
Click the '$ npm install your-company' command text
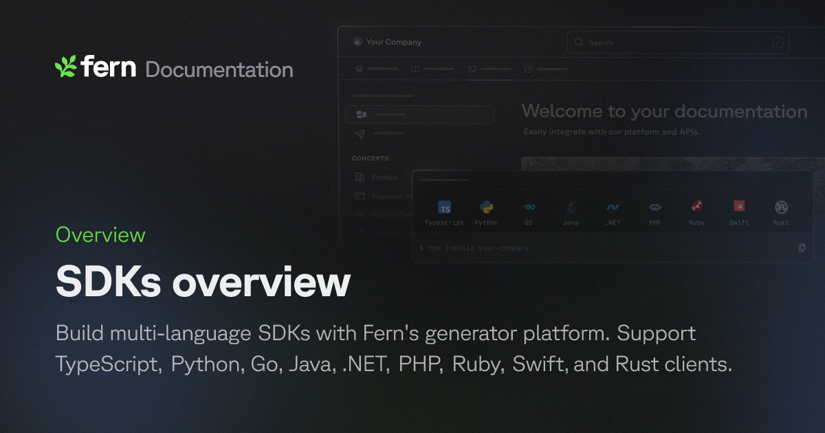click(474, 248)
